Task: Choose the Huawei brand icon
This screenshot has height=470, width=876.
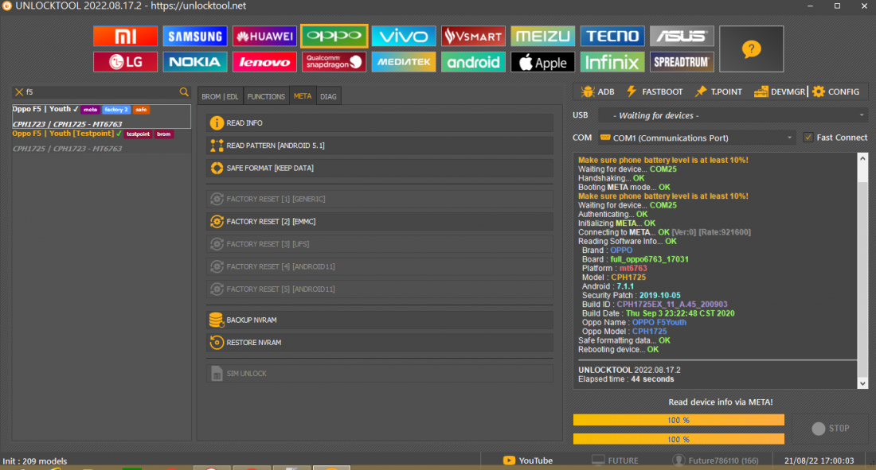Action: tap(264, 37)
